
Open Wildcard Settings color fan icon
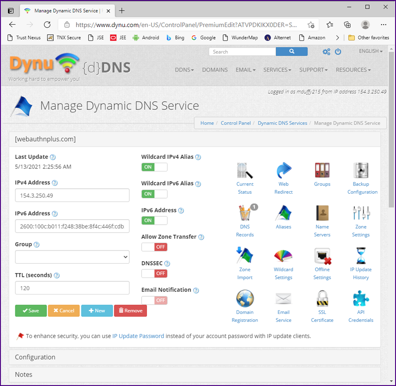click(283, 256)
